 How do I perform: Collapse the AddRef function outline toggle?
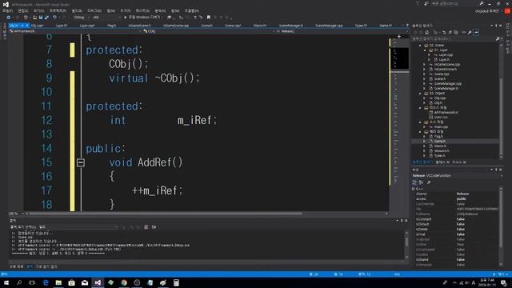click(81, 162)
